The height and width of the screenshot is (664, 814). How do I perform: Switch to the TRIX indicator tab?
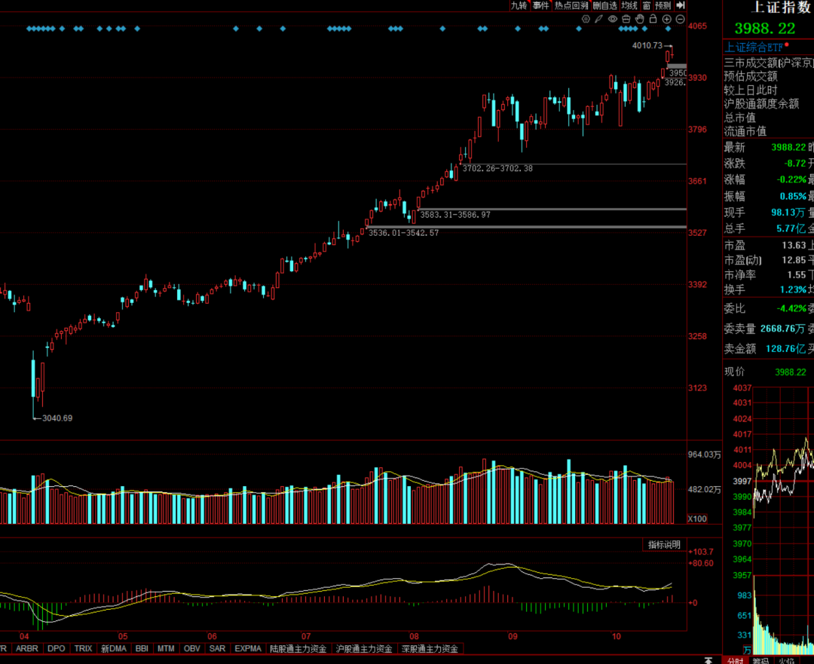[83, 648]
